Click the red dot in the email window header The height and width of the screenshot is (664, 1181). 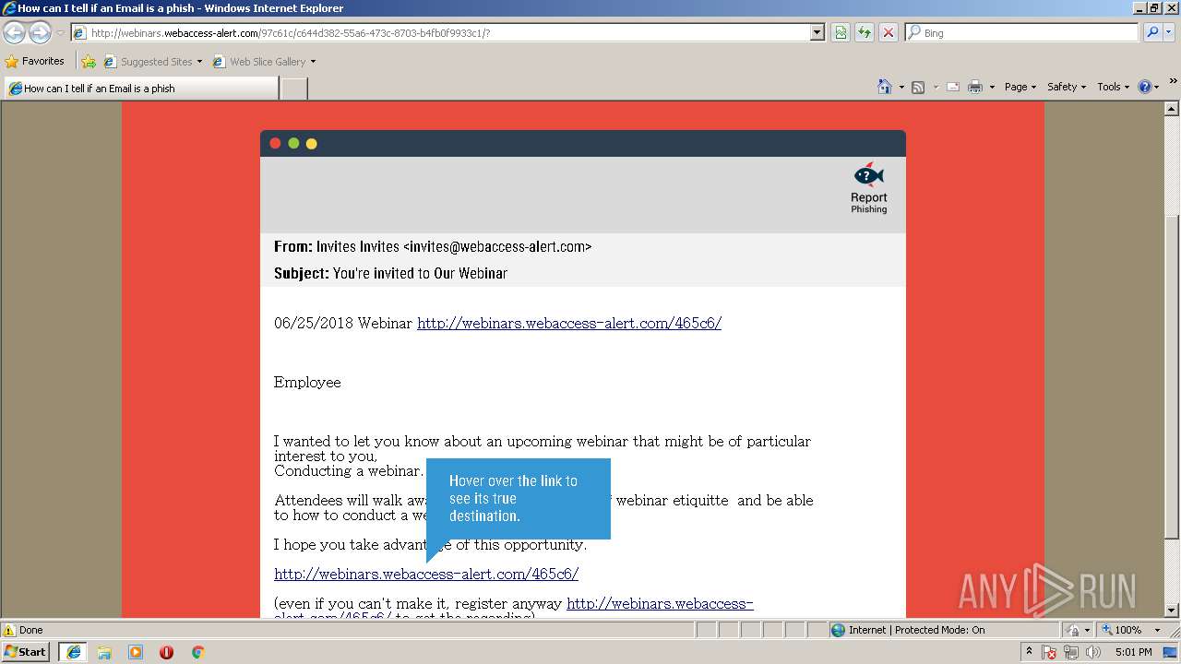275,143
